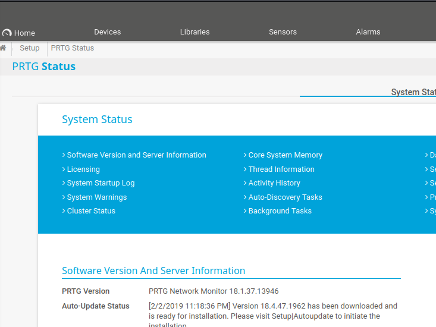Open Core System Memory link
The width and height of the screenshot is (436, 327).
coord(285,155)
